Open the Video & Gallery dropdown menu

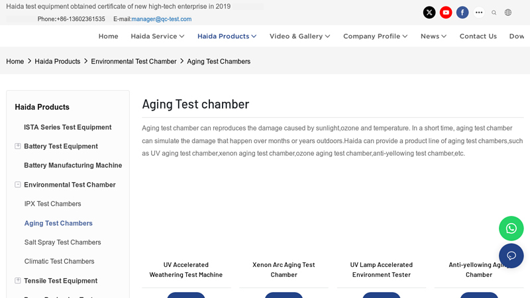coord(300,36)
